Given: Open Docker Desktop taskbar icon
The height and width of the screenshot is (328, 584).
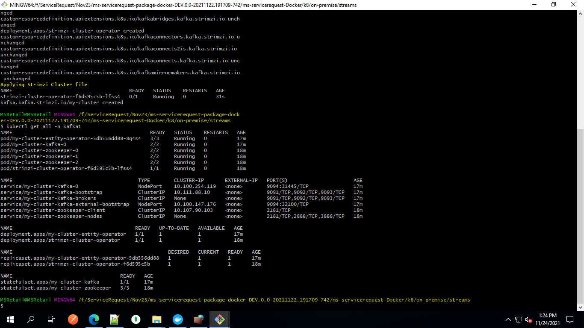Looking at the screenshot, I should tap(178, 319).
